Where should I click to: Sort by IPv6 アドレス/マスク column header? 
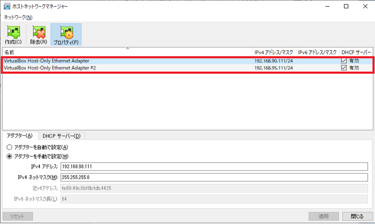coord(318,52)
